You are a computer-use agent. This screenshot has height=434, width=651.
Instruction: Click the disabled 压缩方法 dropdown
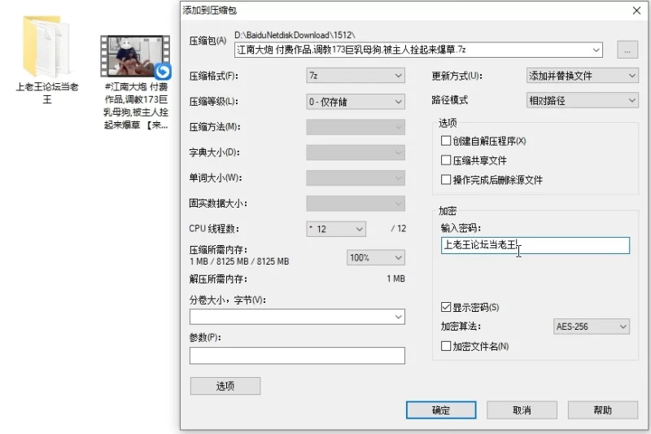356,127
